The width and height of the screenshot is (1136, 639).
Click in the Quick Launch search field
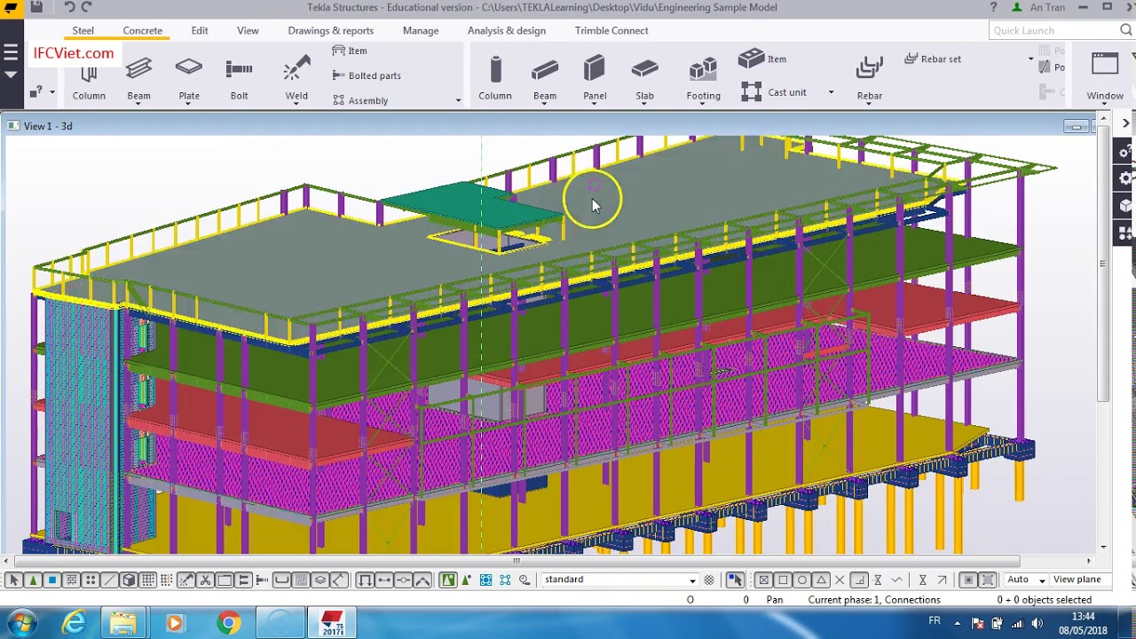tap(1053, 30)
